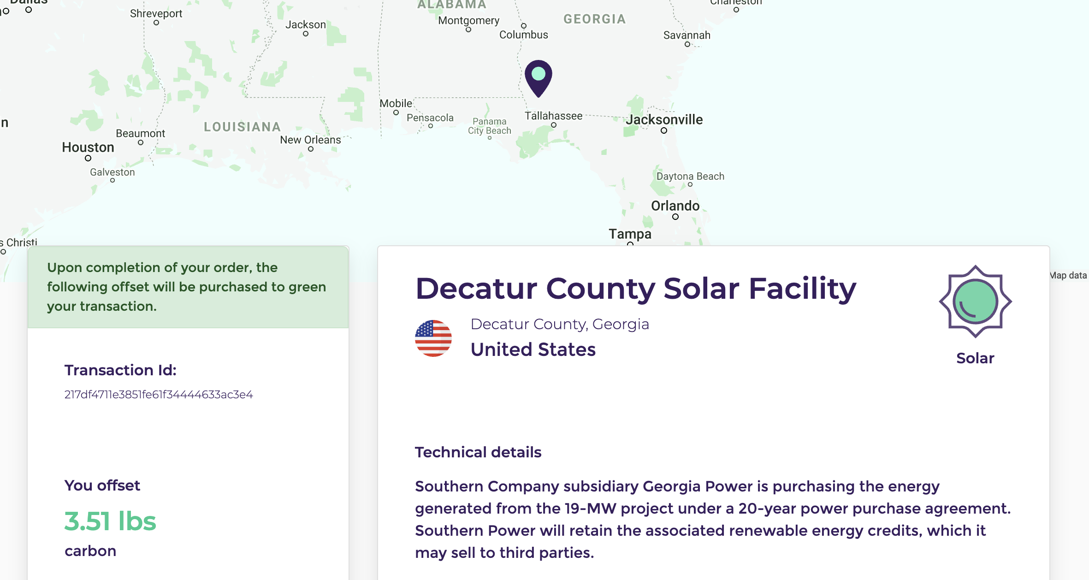Image resolution: width=1089 pixels, height=580 pixels.
Task: Click the Pensacola marker on map
Action: coord(431,126)
